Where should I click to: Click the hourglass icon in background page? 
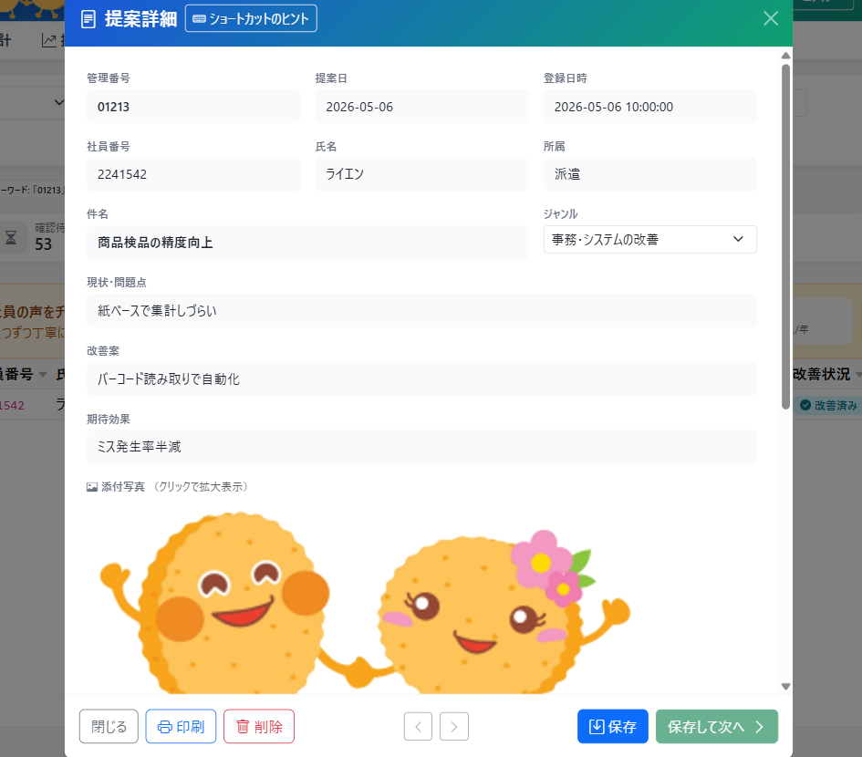pyautogui.click(x=11, y=237)
